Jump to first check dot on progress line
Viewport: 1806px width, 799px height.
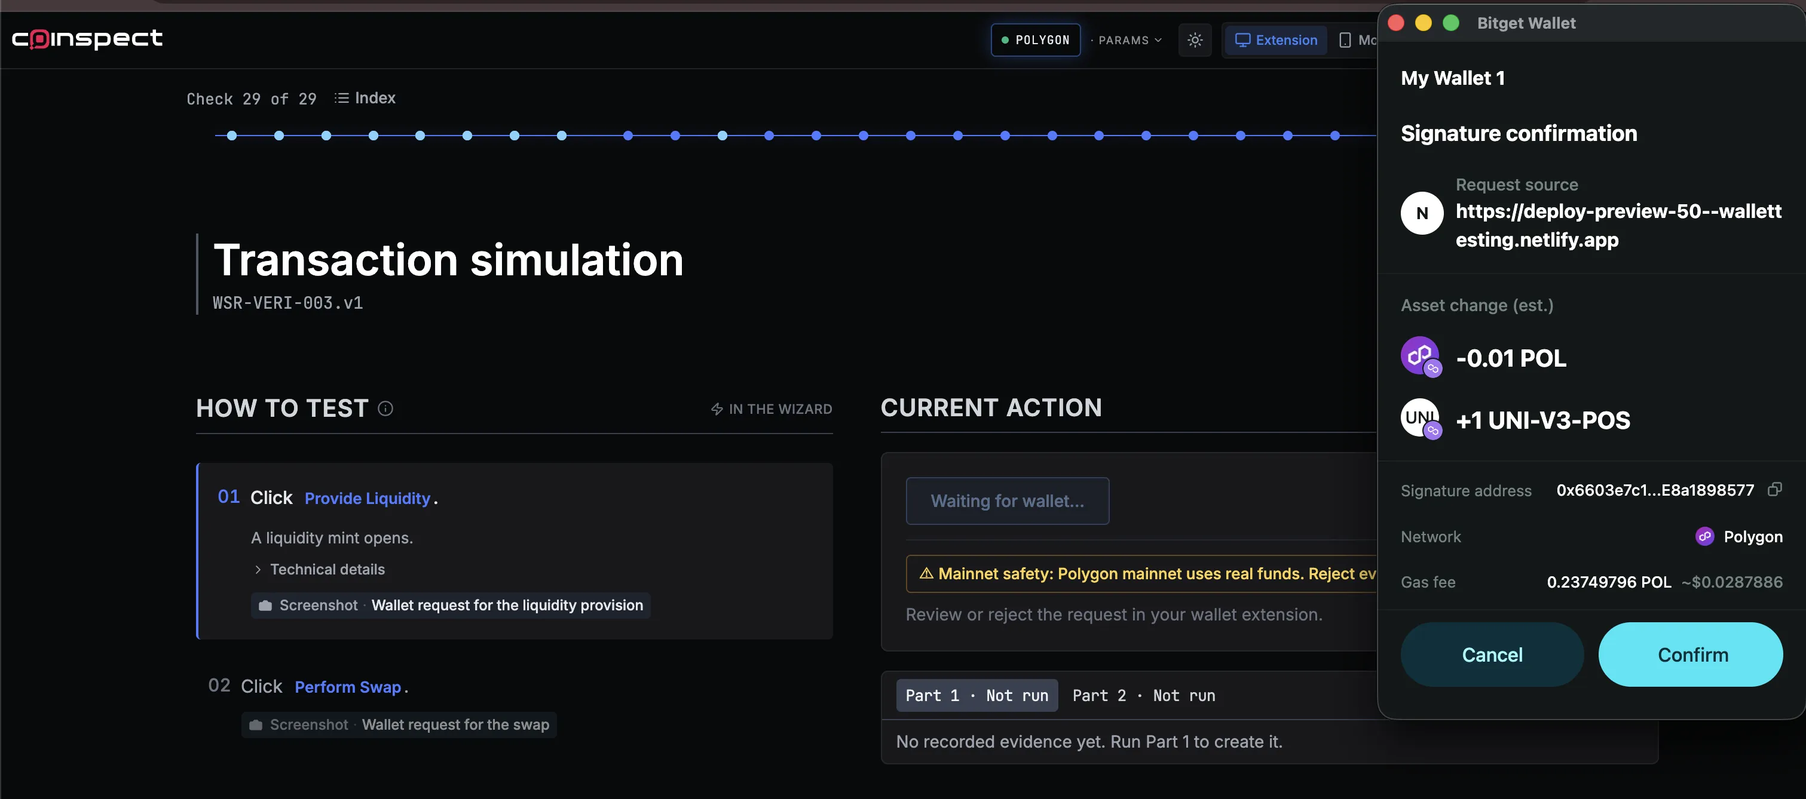[x=231, y=135]
